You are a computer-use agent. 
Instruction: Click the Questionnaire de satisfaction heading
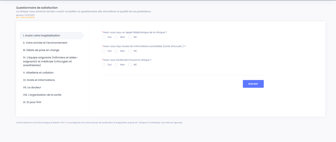(37, 8)
